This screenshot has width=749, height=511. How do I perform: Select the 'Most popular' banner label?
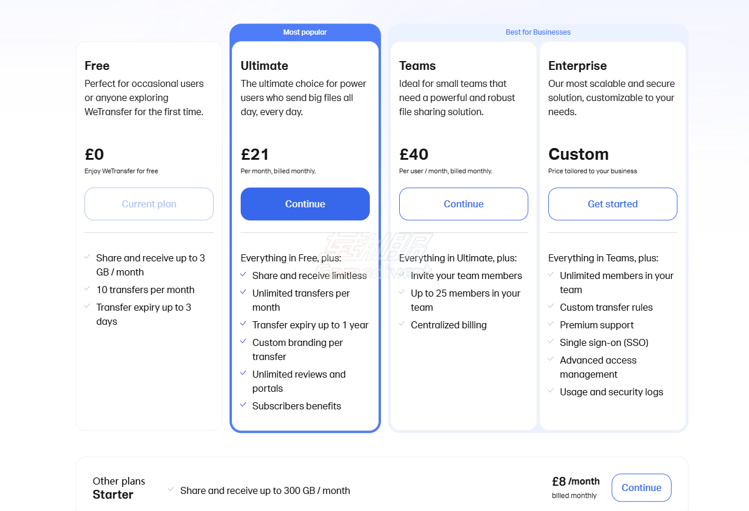tap(305, 32)
